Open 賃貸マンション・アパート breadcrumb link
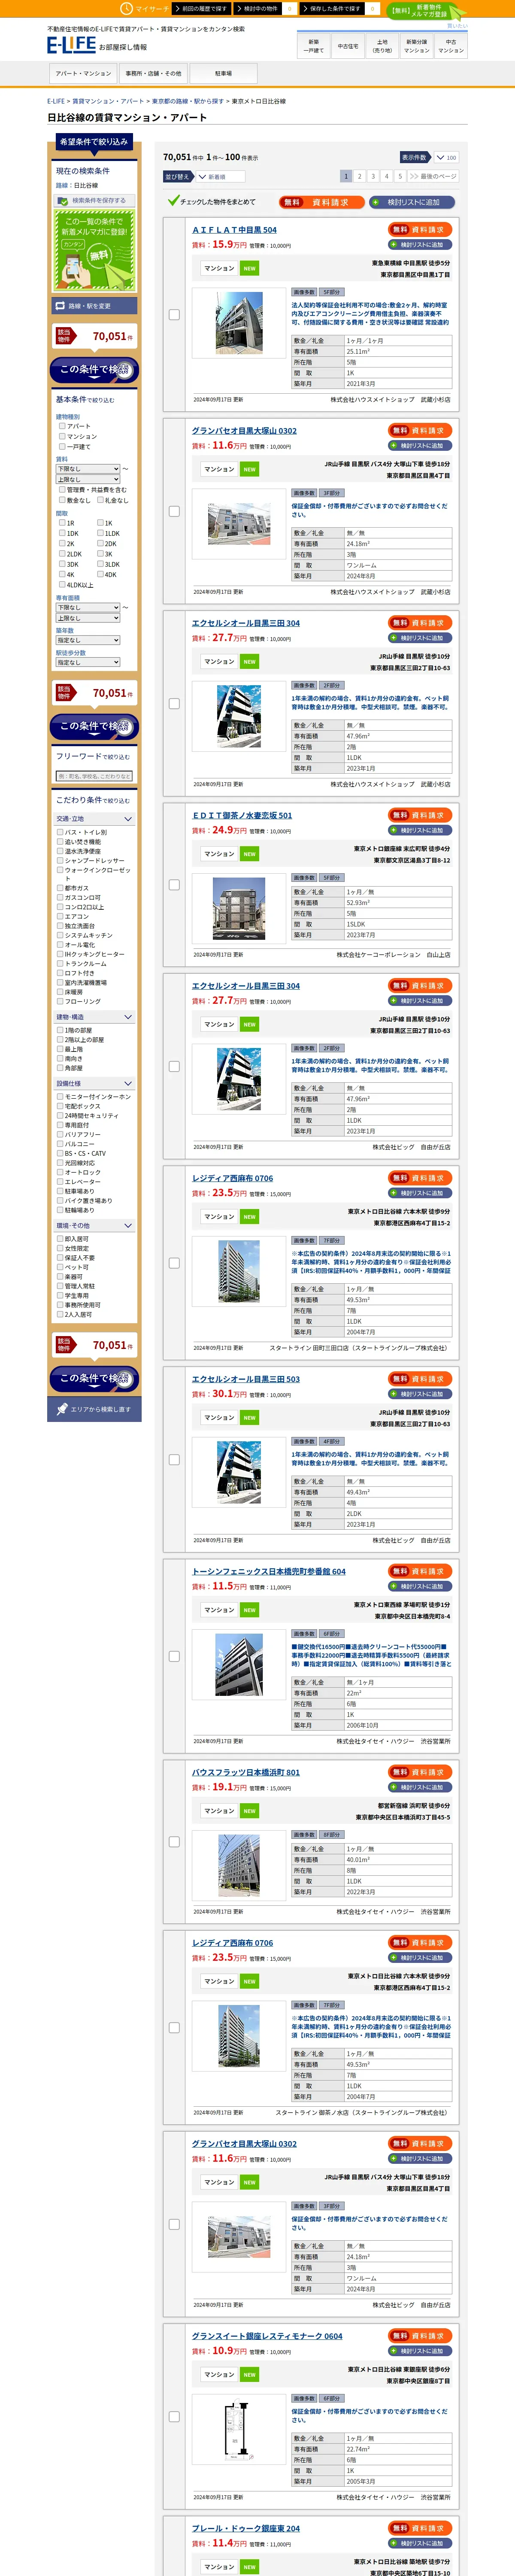Screen dimensions: 515x2576 coord(108,101)
